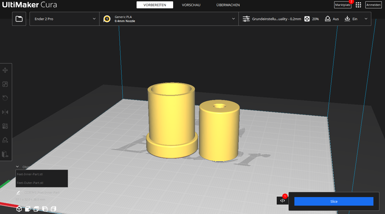
Task: Activate the Support Blocker tool
Action: point(5,140)
